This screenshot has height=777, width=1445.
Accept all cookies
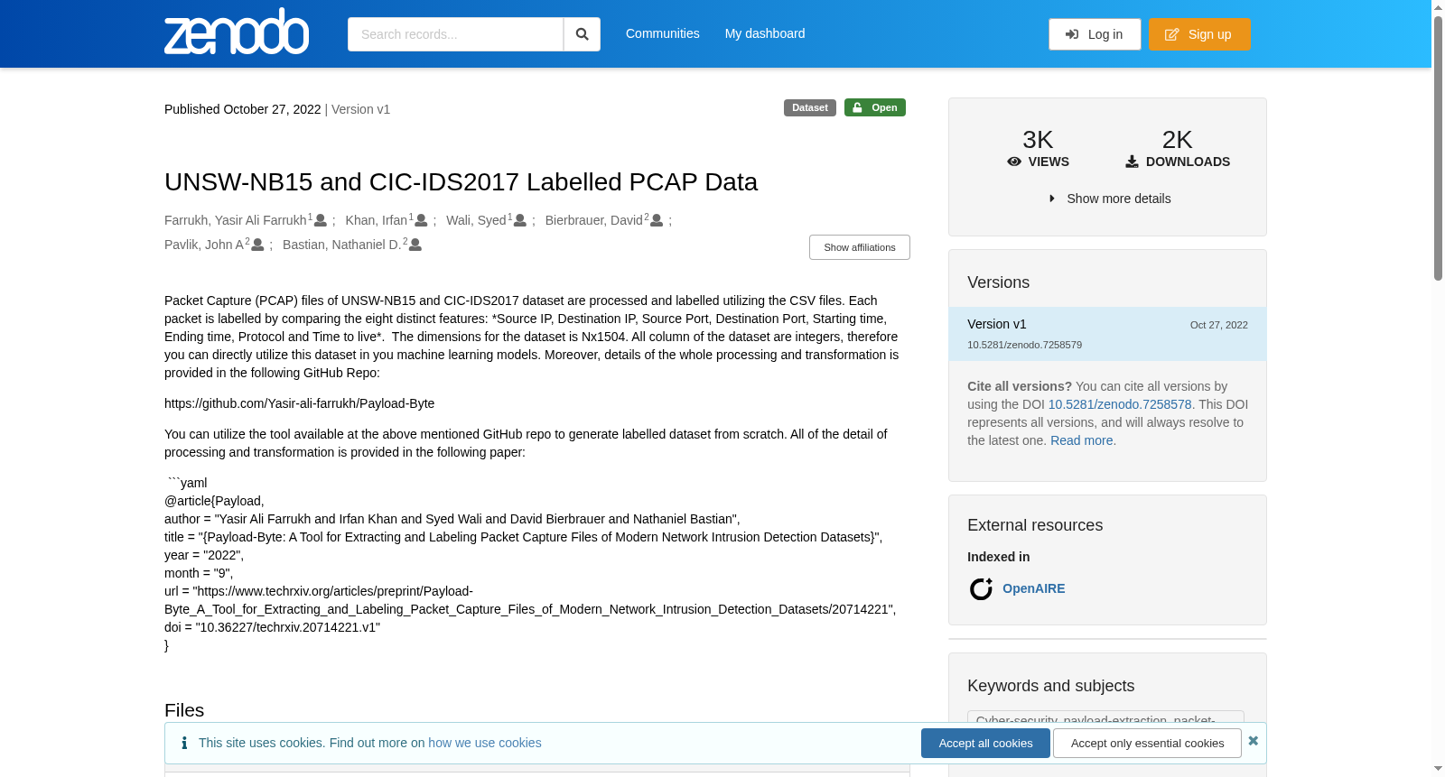pyautogui.click(x=985, y=744)
